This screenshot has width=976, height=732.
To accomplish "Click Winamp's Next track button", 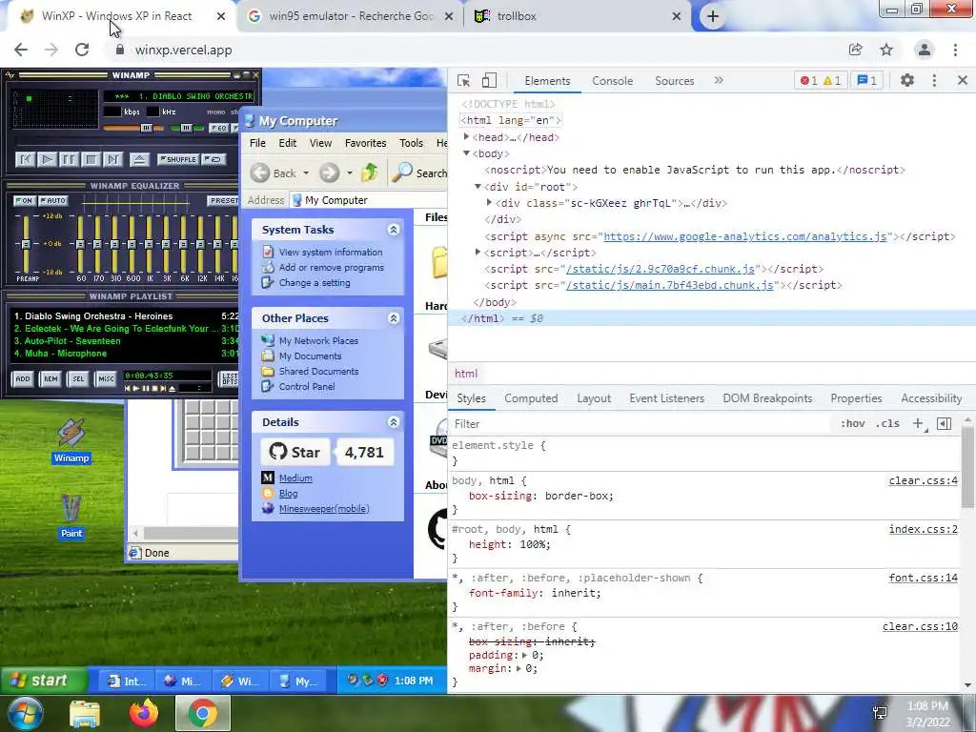I will (112, 160).
